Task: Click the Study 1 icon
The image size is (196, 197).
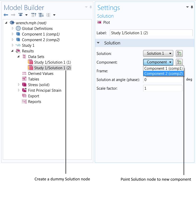Action: tap(18, 45)
